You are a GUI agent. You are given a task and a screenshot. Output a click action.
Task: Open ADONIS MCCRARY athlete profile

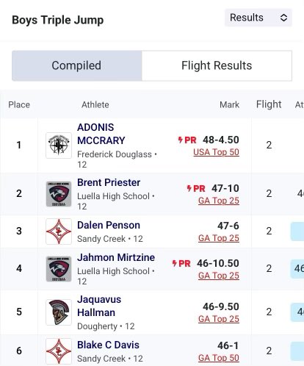click(x=101, y=134)
